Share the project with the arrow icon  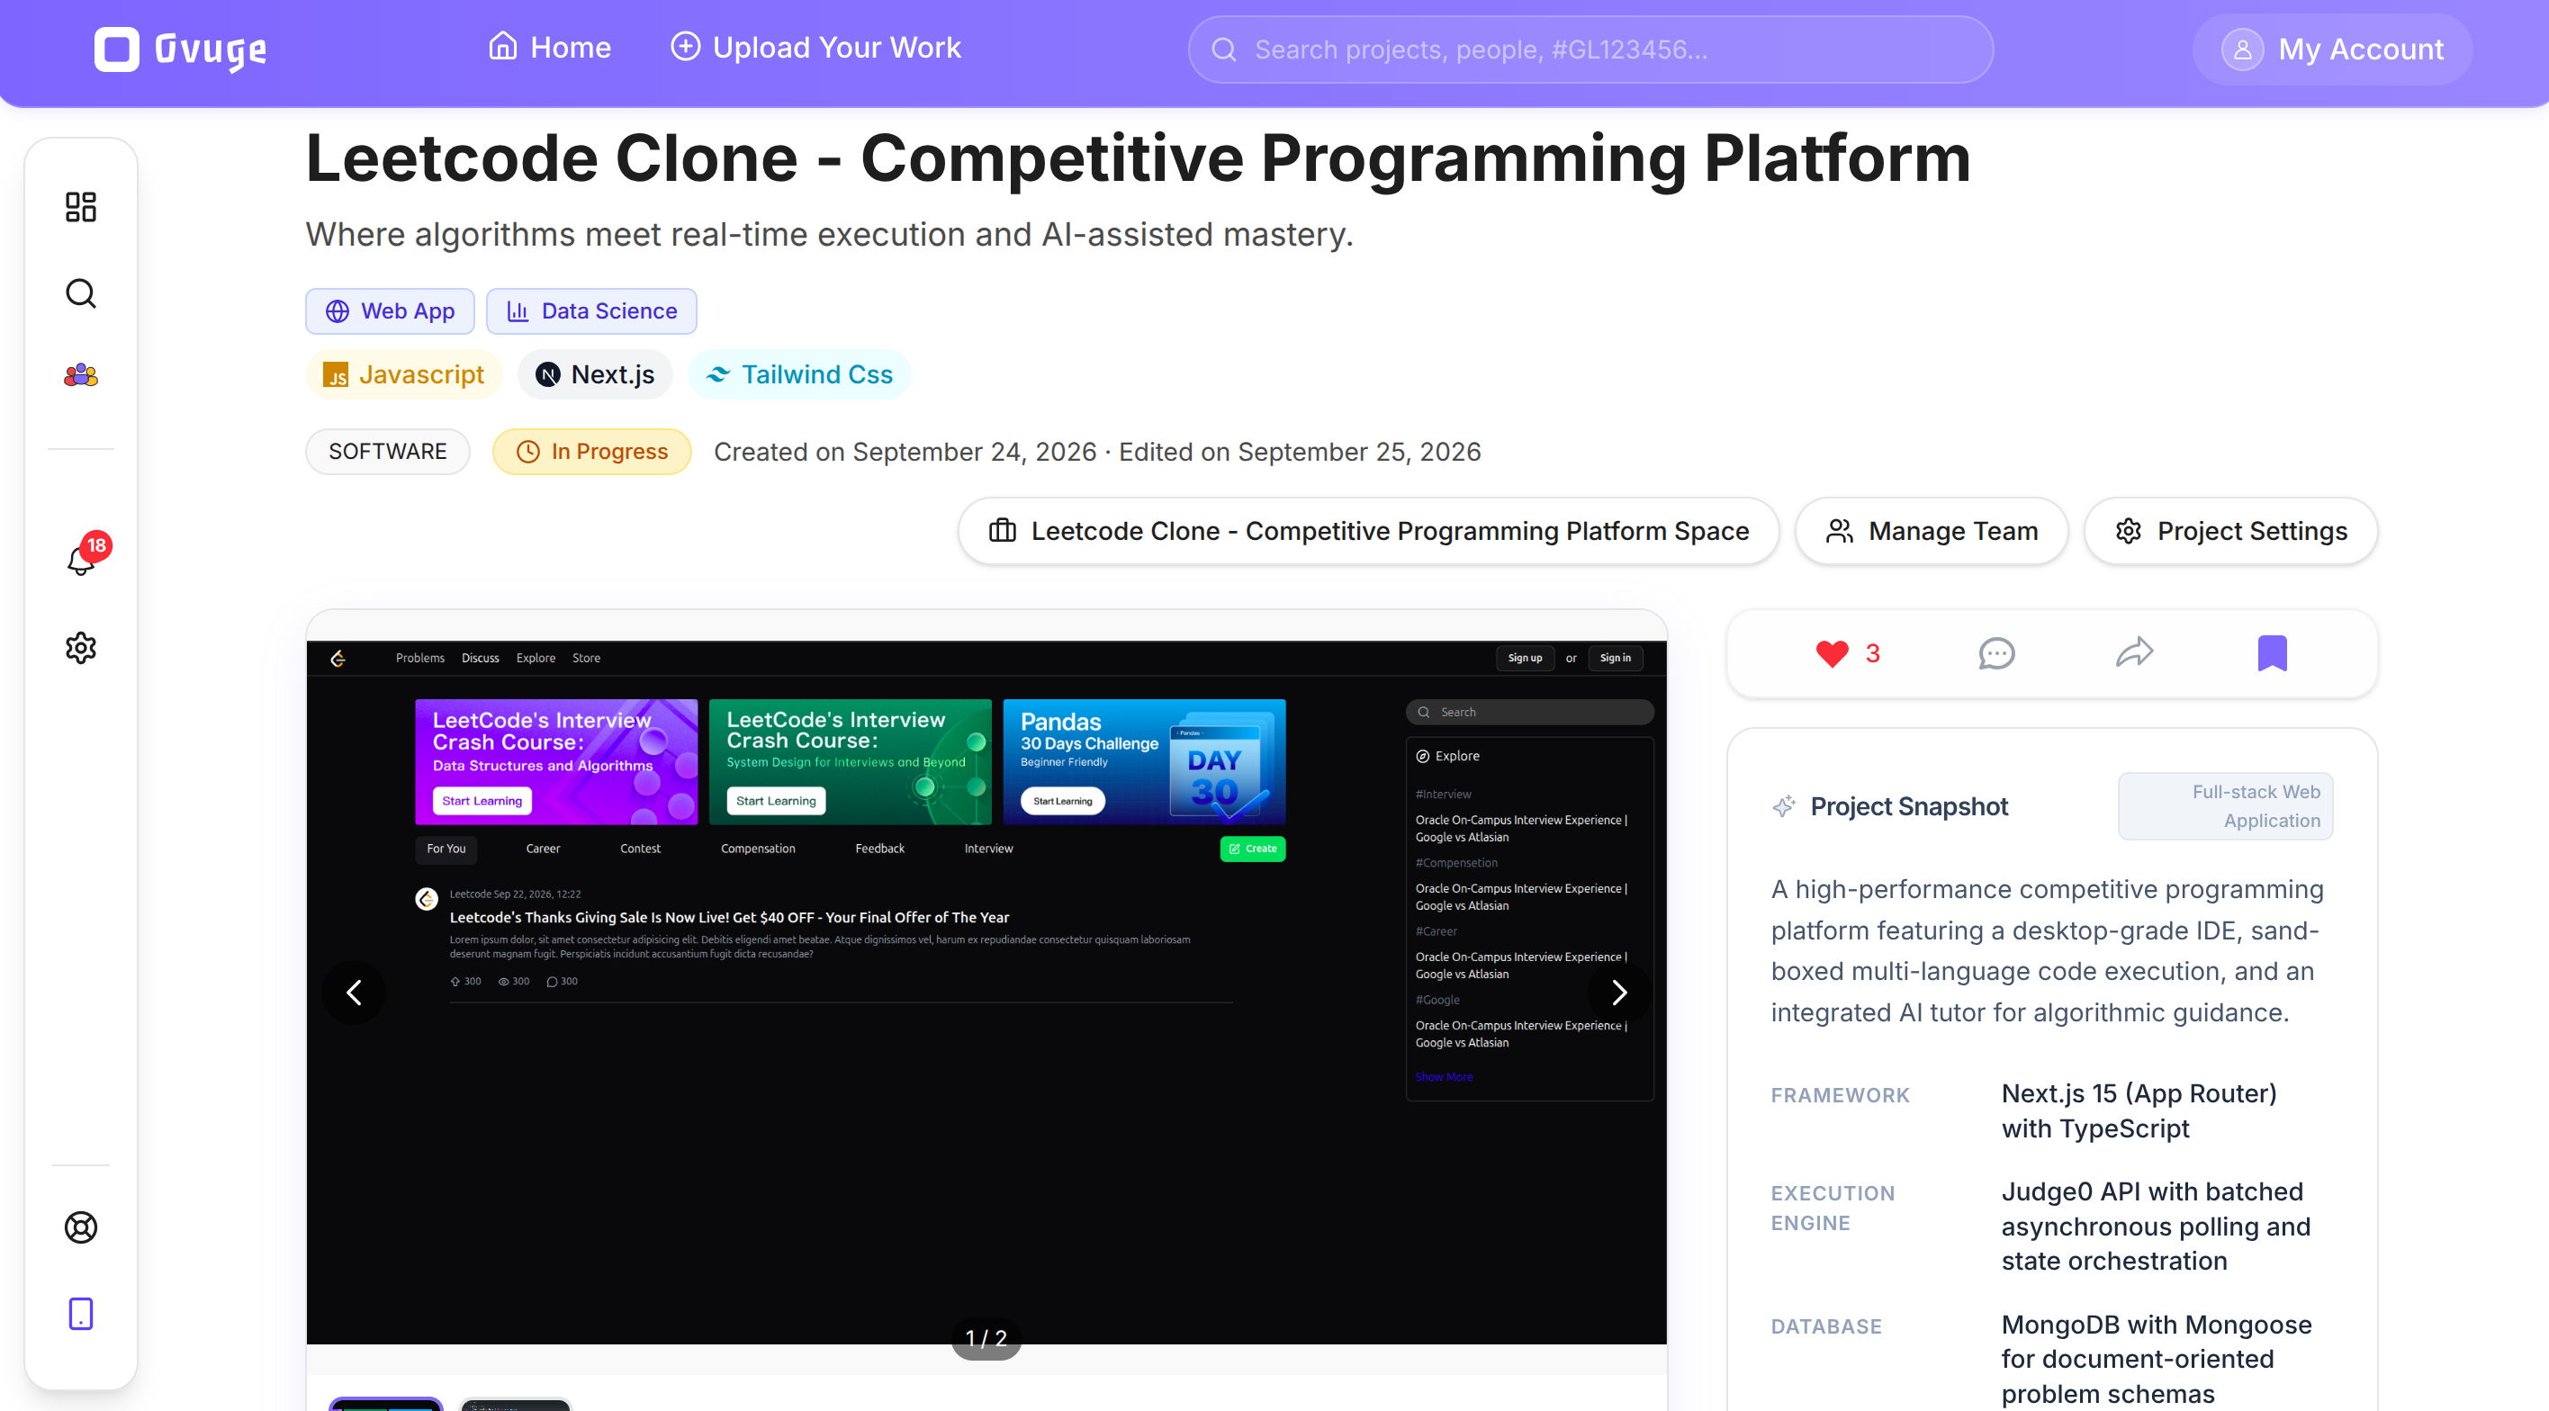pos(2134,652)
